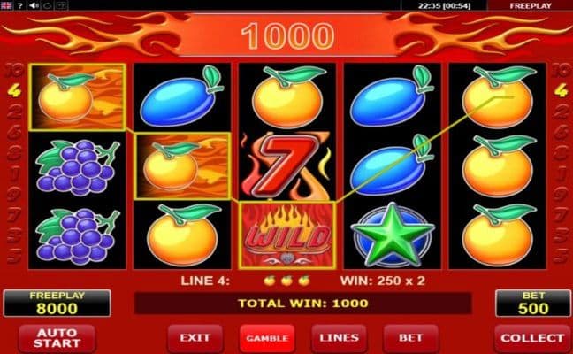This screenshot has height=354, width=573.
Task: Click the top blue plum on second reel
Action: [182, 97]
